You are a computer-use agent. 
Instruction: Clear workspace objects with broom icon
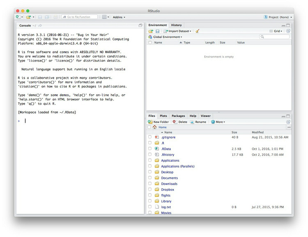click(x=198, y=31)
